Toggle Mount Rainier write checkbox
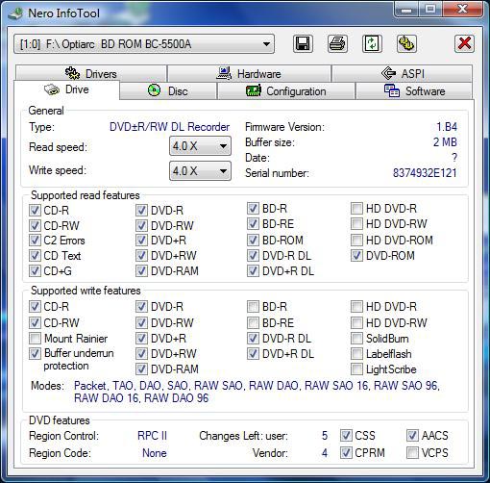Viewport: 490px width, 483px height. 35,339
